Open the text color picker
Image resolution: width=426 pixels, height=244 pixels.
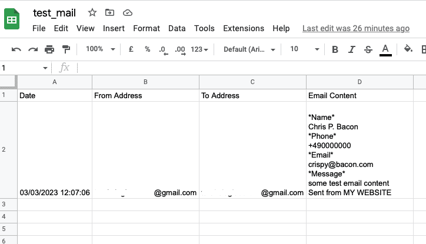click(385, 49)
